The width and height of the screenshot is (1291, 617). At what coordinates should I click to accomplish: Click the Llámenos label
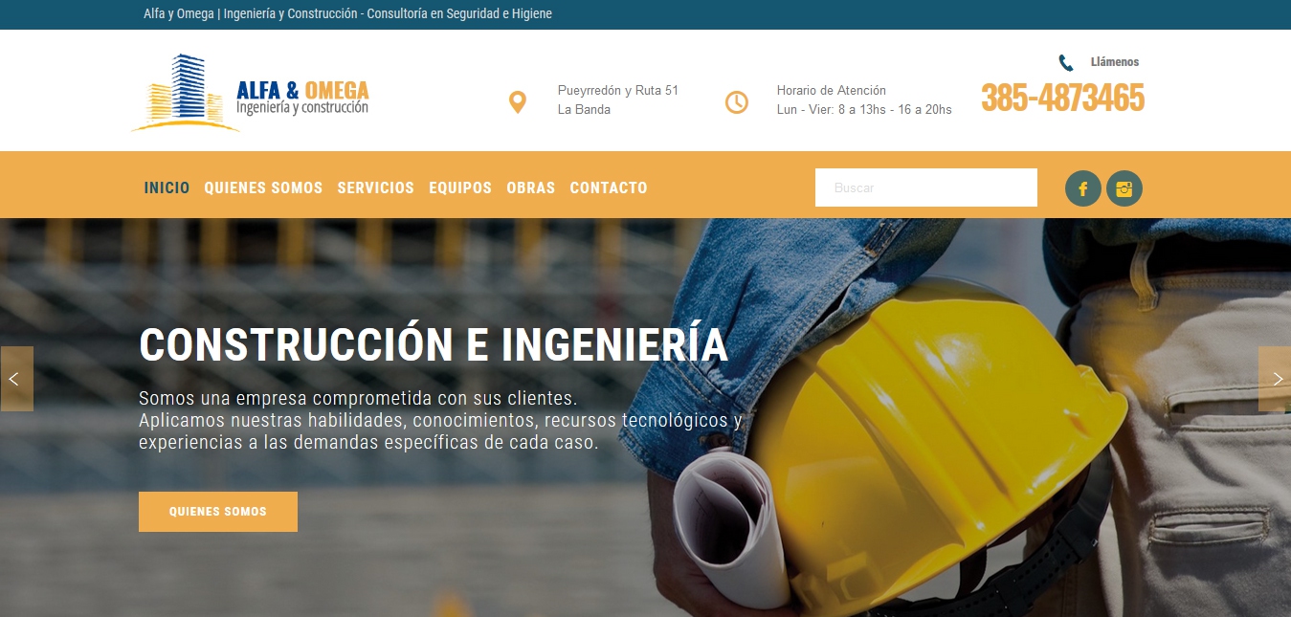[x=1115, y=62]
